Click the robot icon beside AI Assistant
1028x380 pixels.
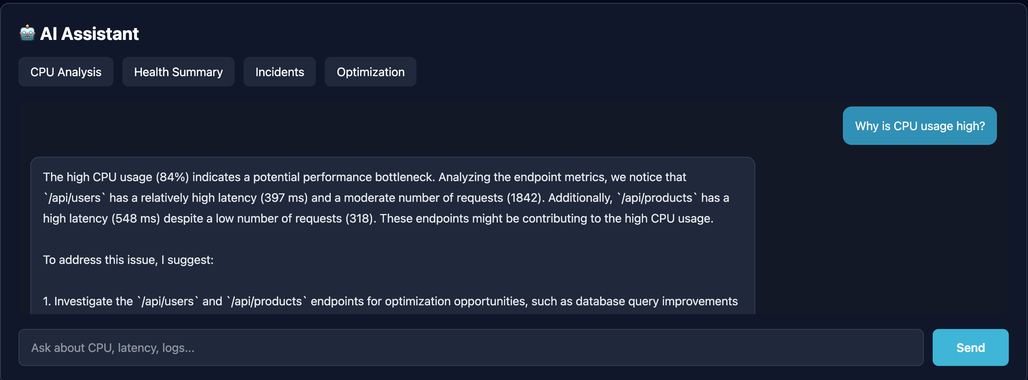click(x=28, y=34)
